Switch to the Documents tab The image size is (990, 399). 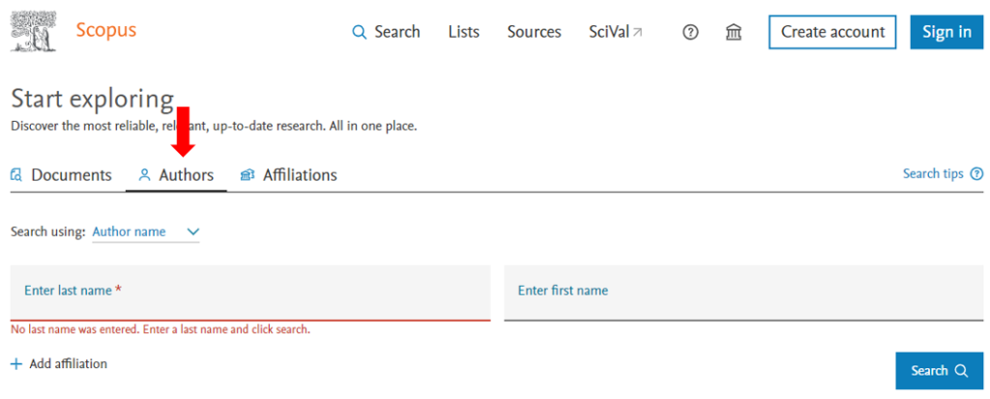(x=61, y=175)
